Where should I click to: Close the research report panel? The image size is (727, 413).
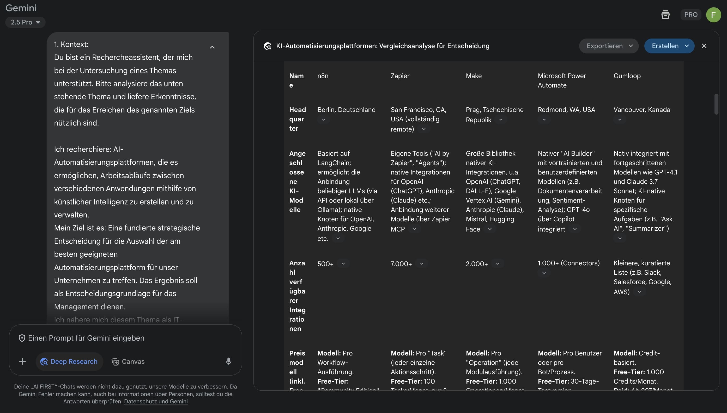point(704,46)
